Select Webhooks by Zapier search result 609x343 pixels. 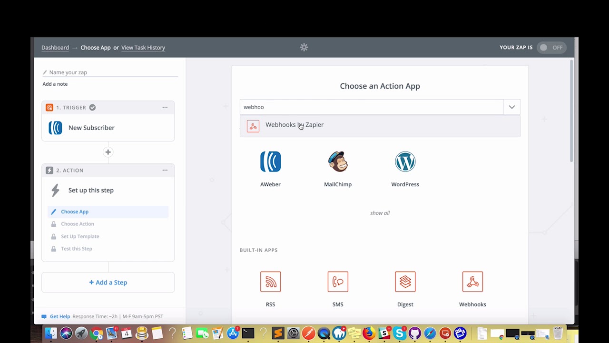380,125
